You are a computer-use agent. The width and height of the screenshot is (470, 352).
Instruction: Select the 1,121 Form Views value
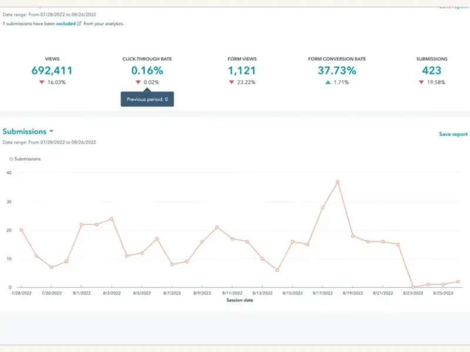click(242, 70)
